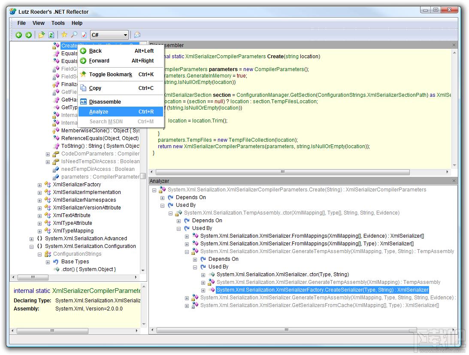Click the ConfigurationStrings class icon
The width and height of the screenshot is (469, 355).
click(48, 254)
